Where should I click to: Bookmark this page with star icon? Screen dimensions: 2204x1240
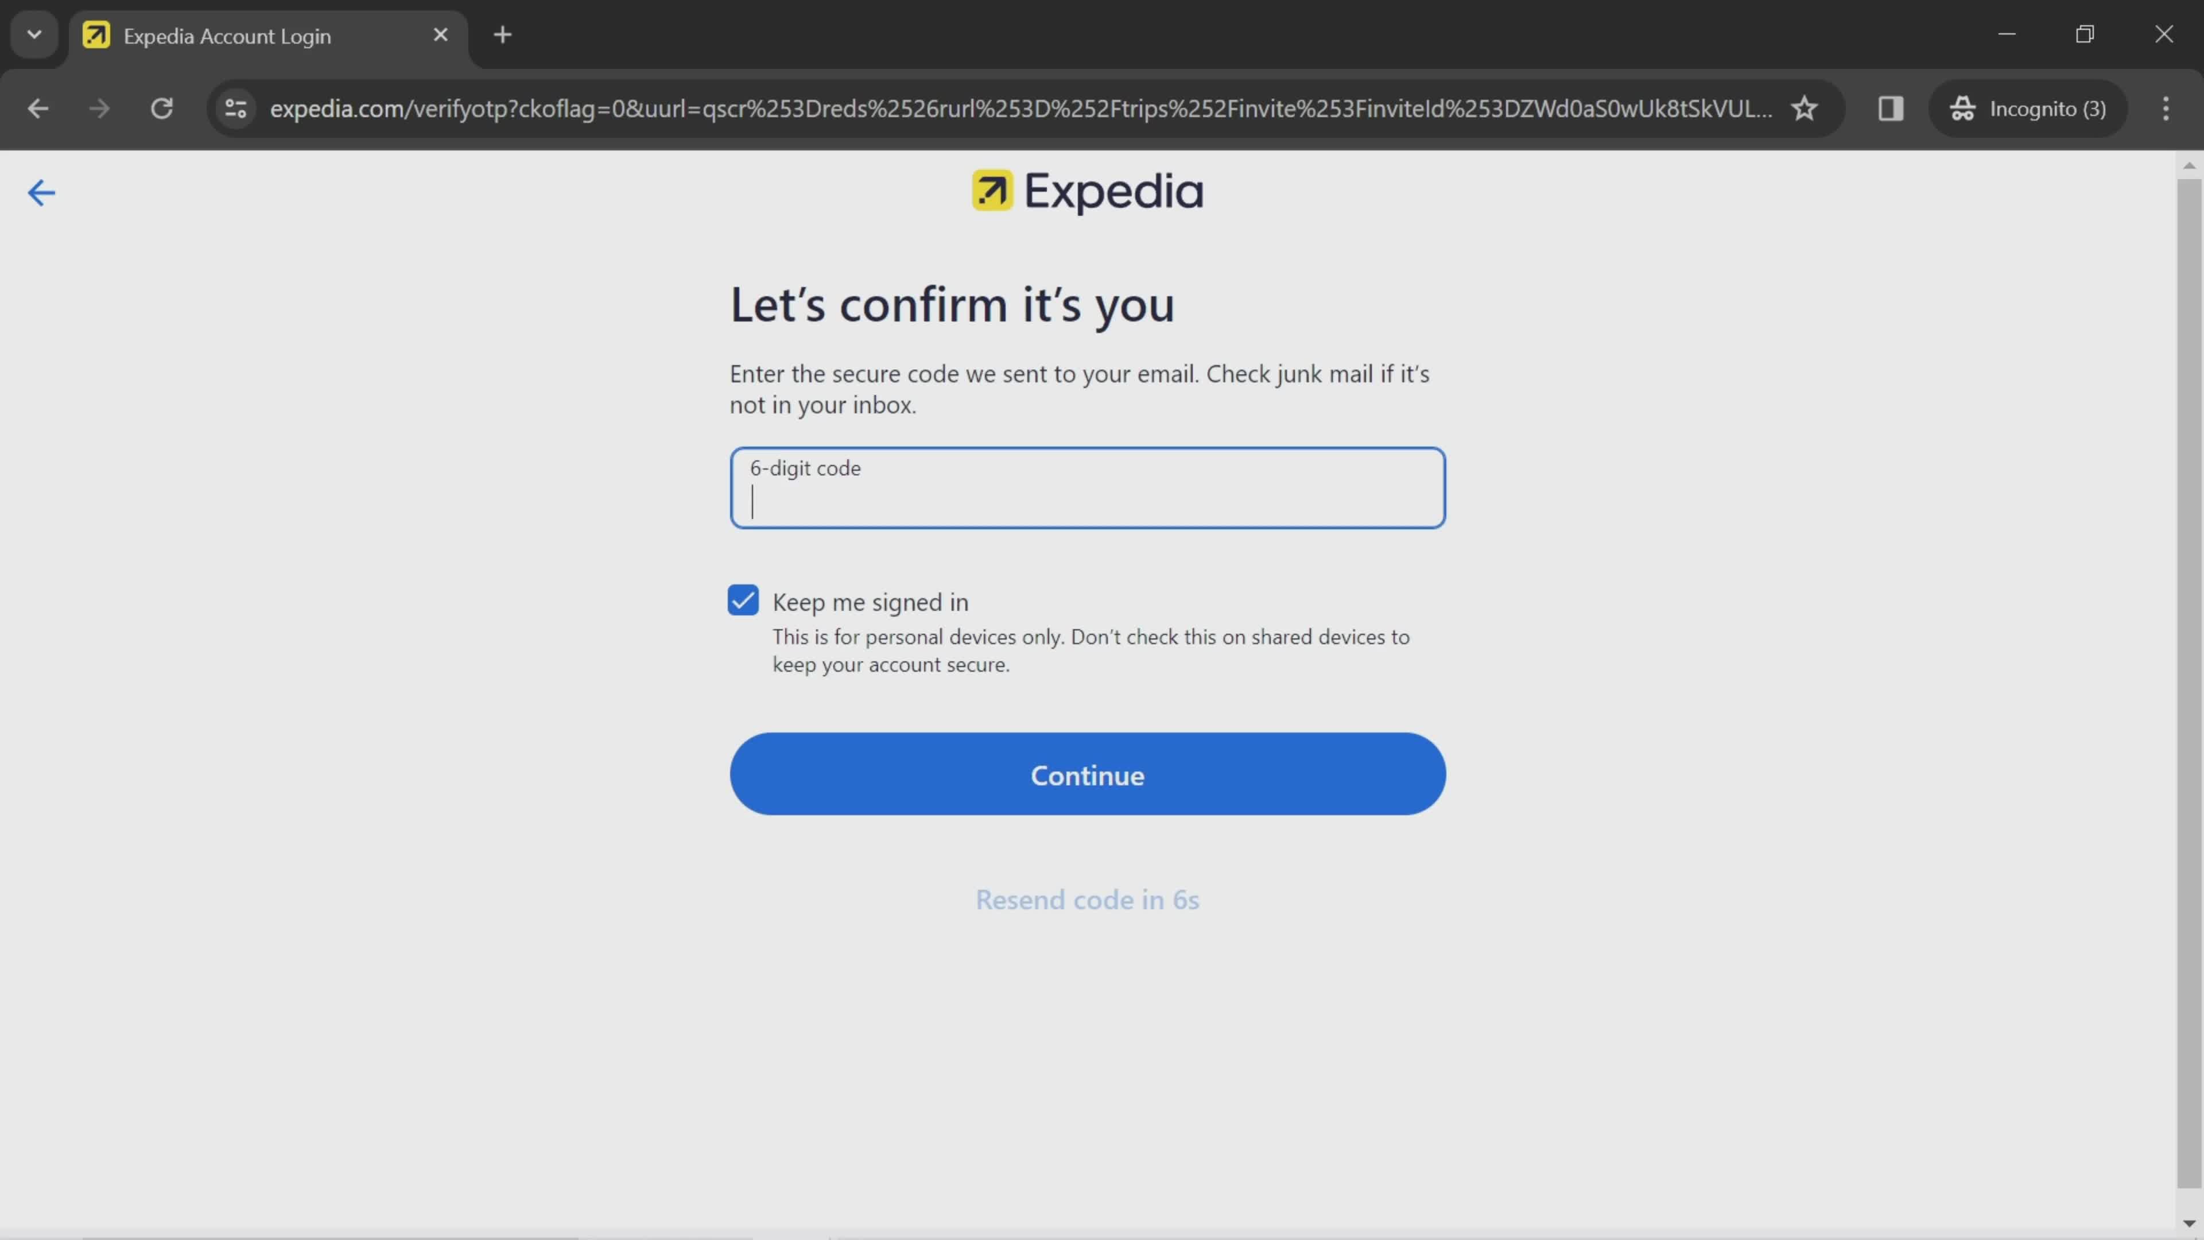pos(1805,108)
